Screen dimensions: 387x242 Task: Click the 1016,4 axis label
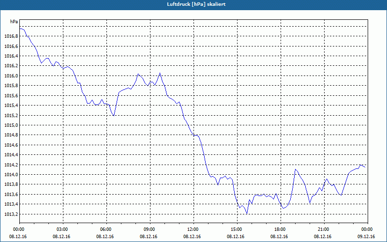click(11, 56)
